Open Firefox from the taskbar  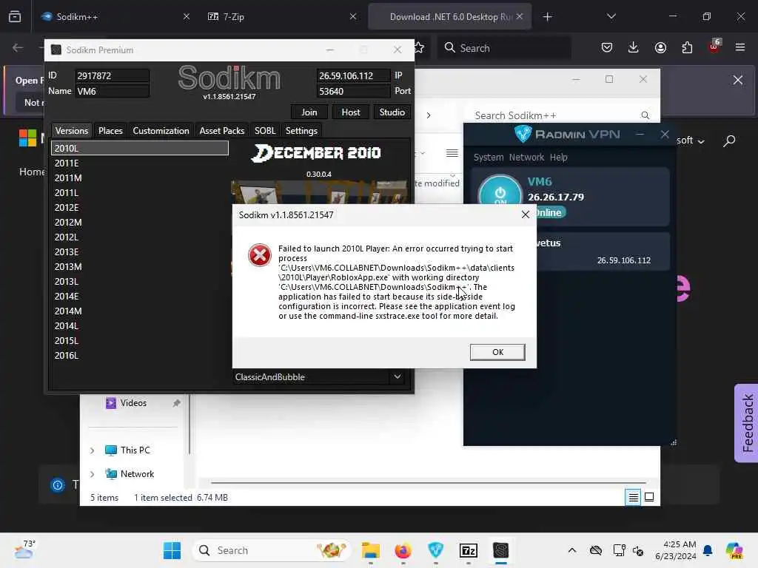[403, 550]
